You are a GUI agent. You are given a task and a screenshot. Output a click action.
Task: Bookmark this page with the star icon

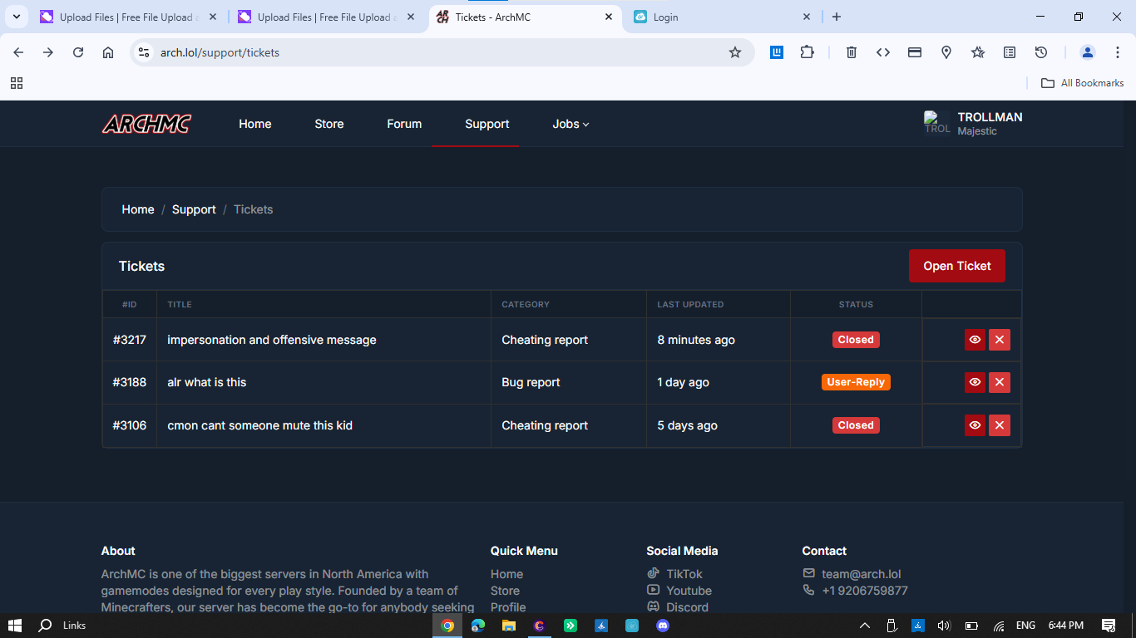pos(735,52)
